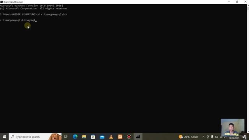The image size is (249, 140).
Task: Click the console vertical scrollbar
Action: (248, 68)
